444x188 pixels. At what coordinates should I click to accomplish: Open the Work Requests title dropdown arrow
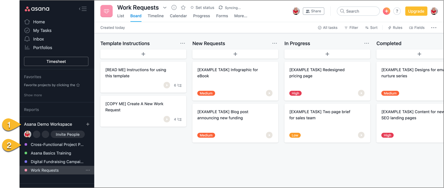click(165, 8)
